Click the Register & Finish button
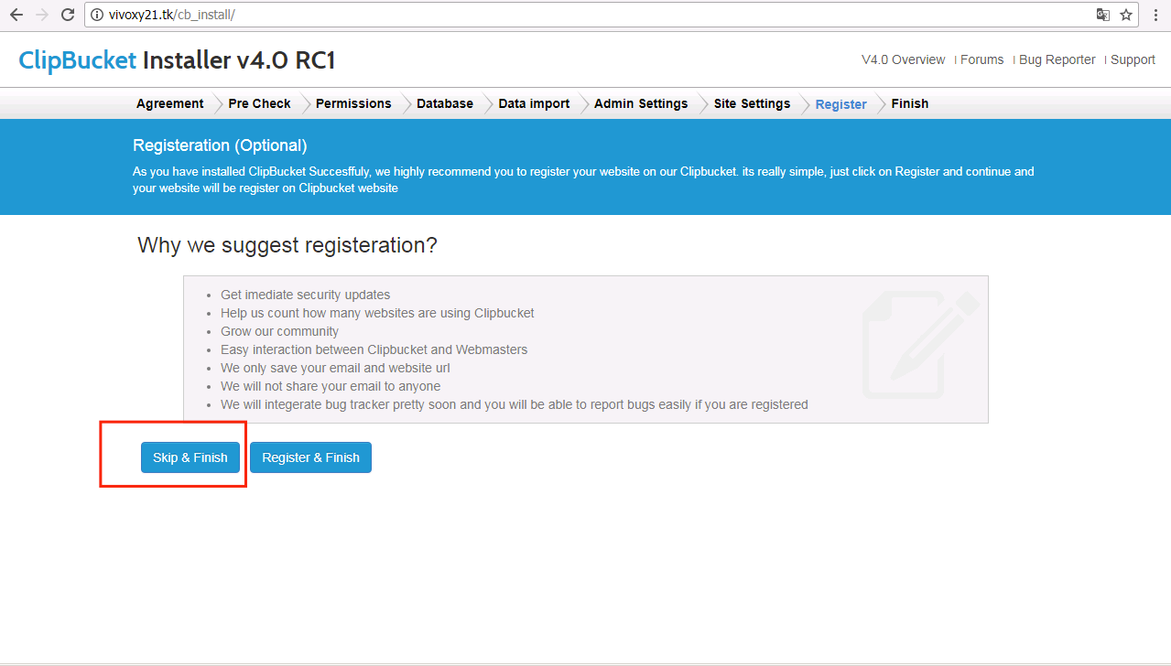Viewport: 1171px width, 666px height. coord(310,457)
